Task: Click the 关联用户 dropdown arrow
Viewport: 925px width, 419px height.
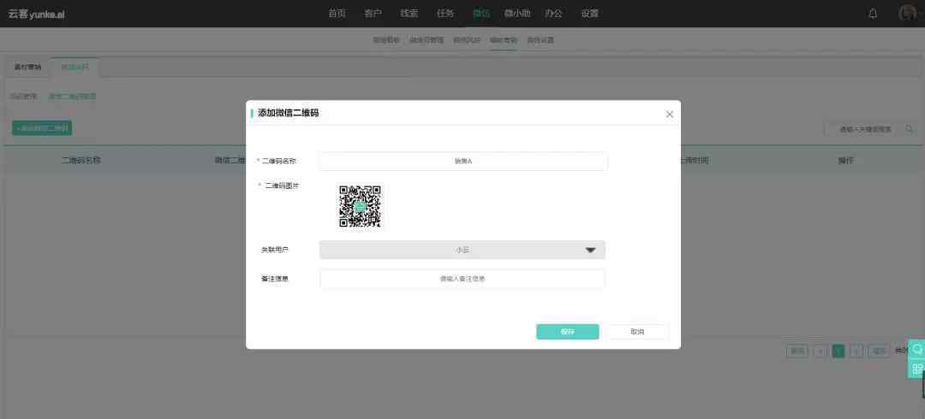Action: click(x=590, y=250)
